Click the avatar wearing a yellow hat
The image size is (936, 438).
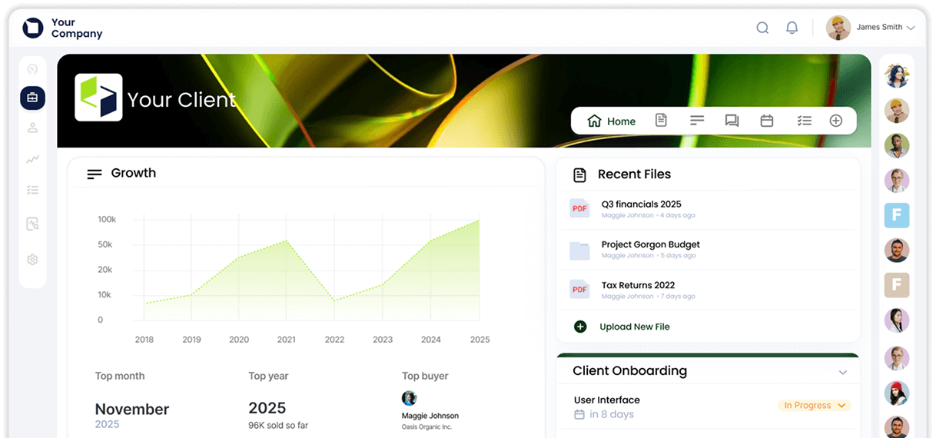pos(897,111)
